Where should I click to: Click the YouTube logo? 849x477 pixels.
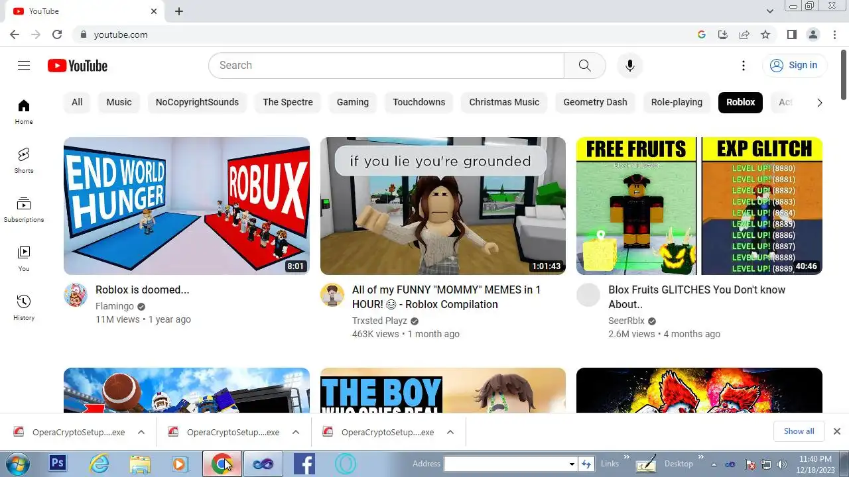click(x=78, y=66)
